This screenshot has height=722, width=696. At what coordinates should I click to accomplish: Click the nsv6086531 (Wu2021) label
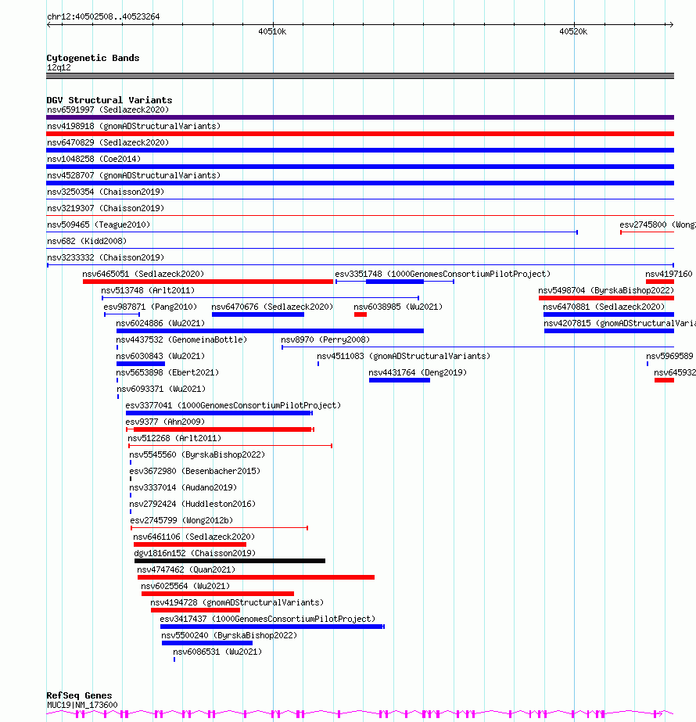pos(217,652)
